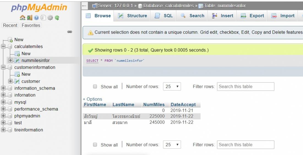Open navigation panel settings gear icon
This screenshot has height=155, width=303.
[x=50, y=18]
